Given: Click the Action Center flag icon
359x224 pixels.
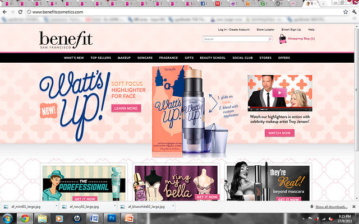Looking at the screenshot, I should [310, 219].
